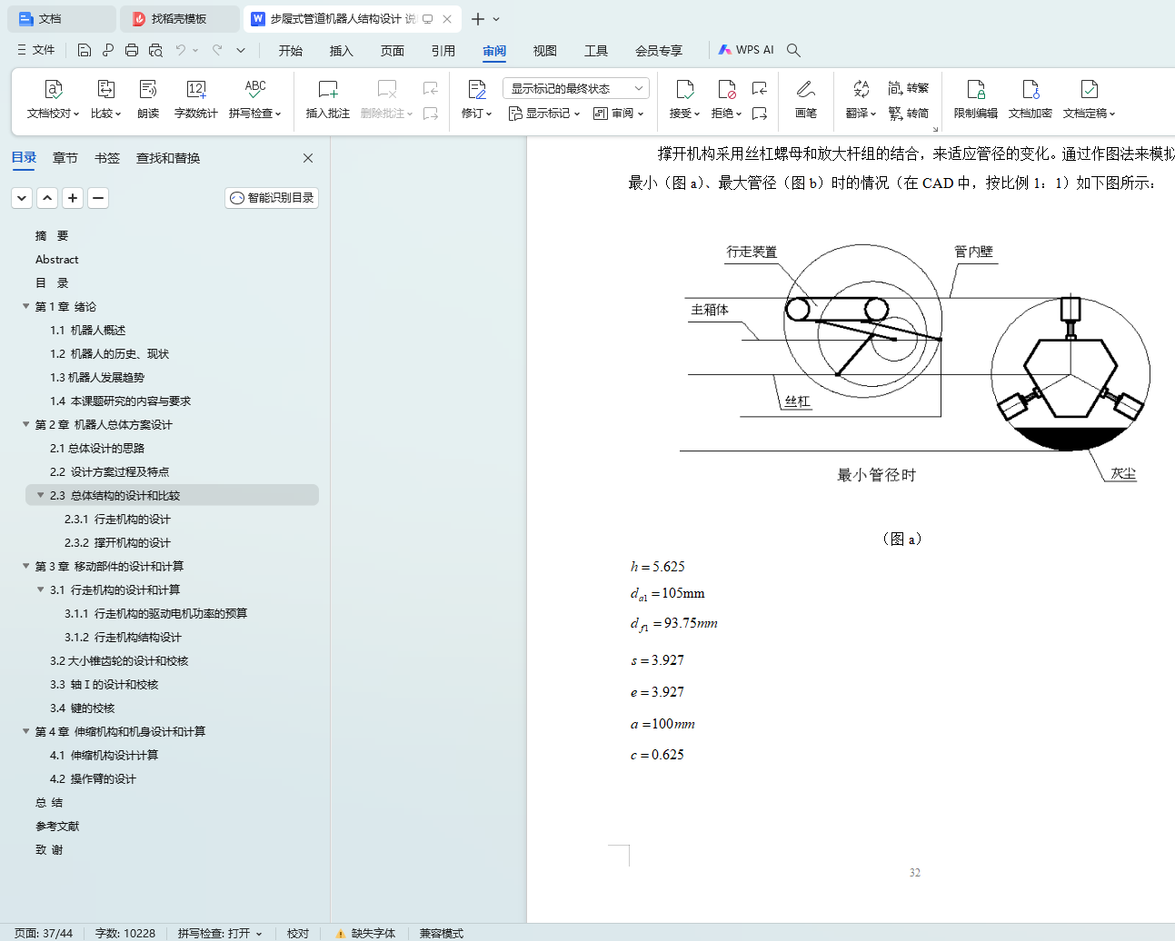Image resolution: width=1175 pixels, height=941 pixels.
Task: Click the Print icon in quick access bar
Action: [x=132, y=50]
